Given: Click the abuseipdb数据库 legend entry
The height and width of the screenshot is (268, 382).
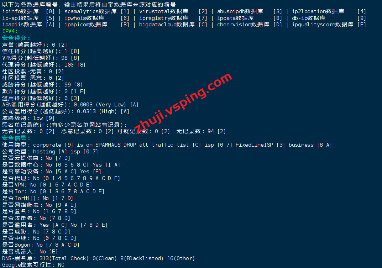Looking at the screenshot, I should tap(240, 11).
